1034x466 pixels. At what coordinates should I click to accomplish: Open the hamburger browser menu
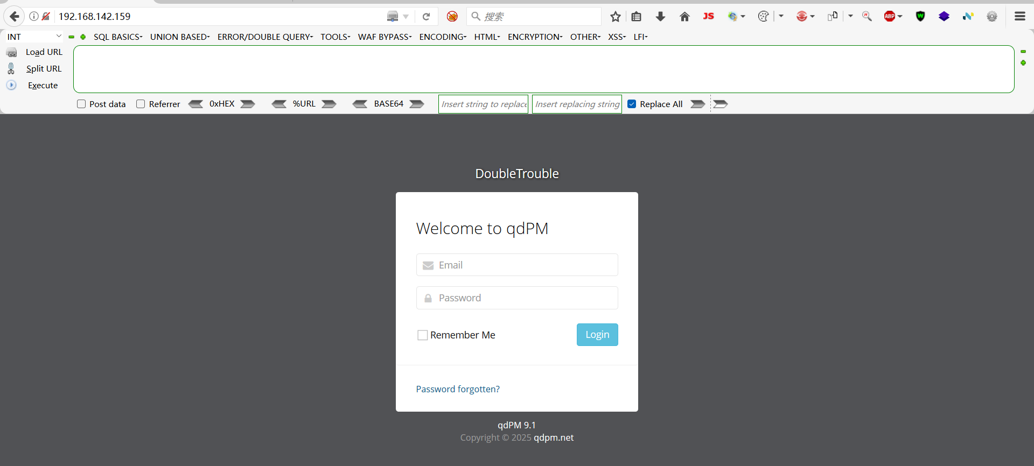1020,16
